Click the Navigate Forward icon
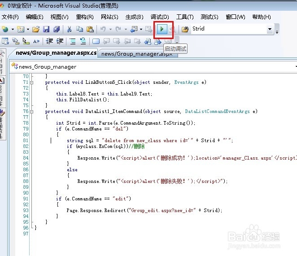Viewport: 297px width, 256px height. [148, 29]
